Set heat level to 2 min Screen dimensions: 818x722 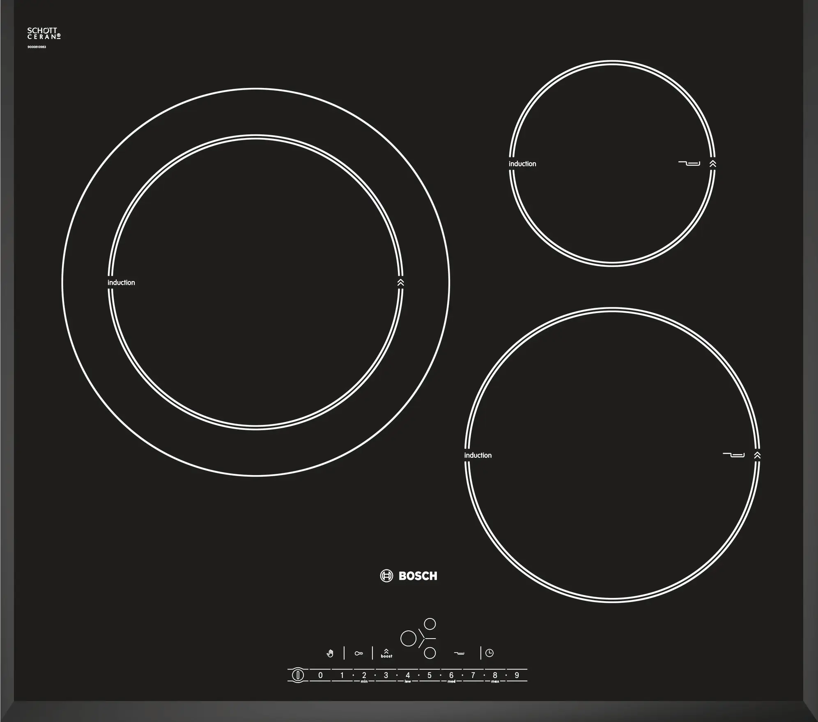pos(364,675)
